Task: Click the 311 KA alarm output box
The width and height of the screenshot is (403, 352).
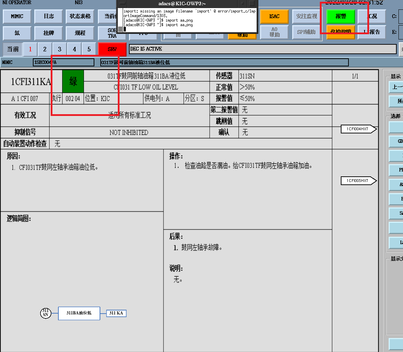Action: tap(116, 313)
